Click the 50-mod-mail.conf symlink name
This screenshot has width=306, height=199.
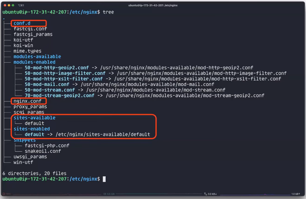click(x=47, y=84)
